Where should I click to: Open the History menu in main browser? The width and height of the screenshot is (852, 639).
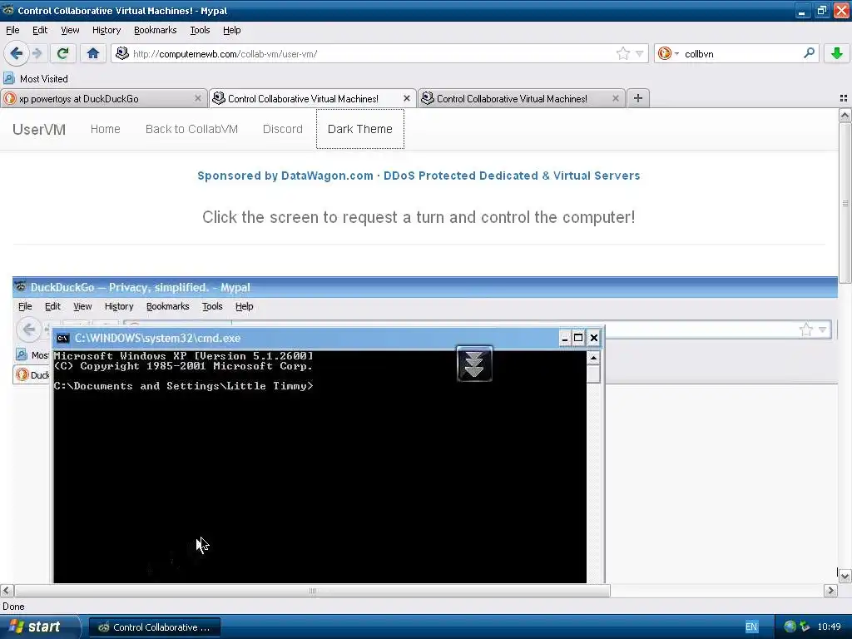pyautogui.click(x=106, y=30)
